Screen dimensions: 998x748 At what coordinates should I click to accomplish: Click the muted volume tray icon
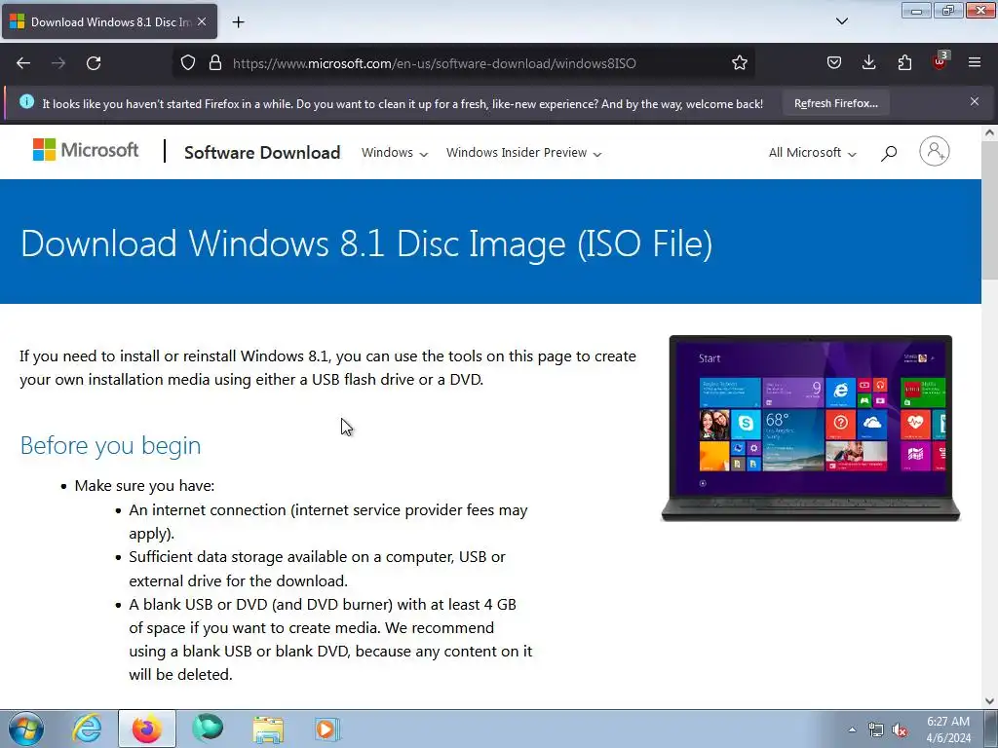[900, 730]
